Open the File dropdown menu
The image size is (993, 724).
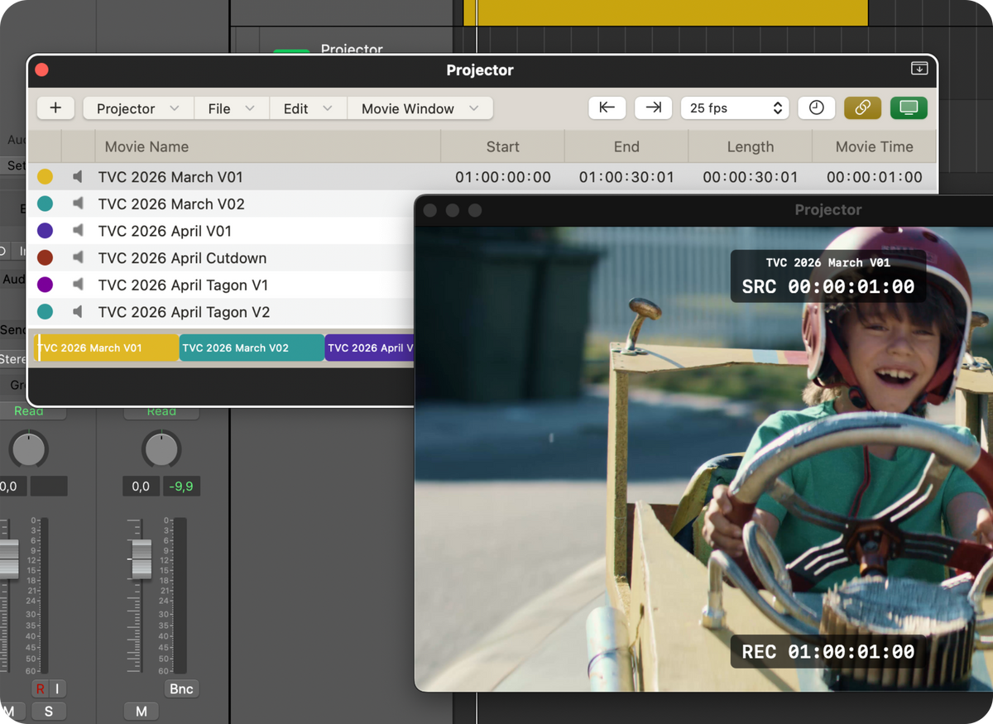tap(232, 108)
